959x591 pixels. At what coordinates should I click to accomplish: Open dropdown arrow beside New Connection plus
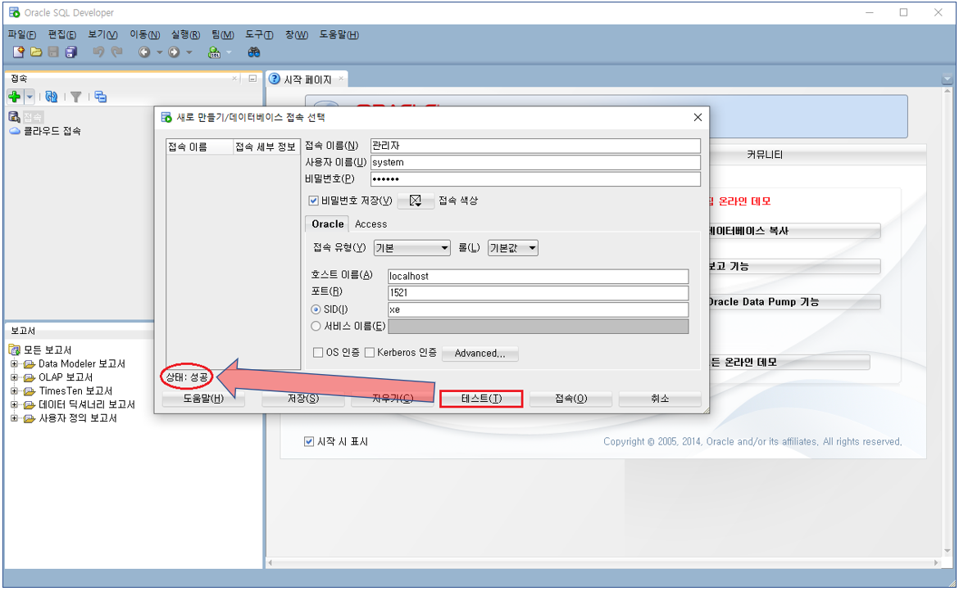click(29, 97)
